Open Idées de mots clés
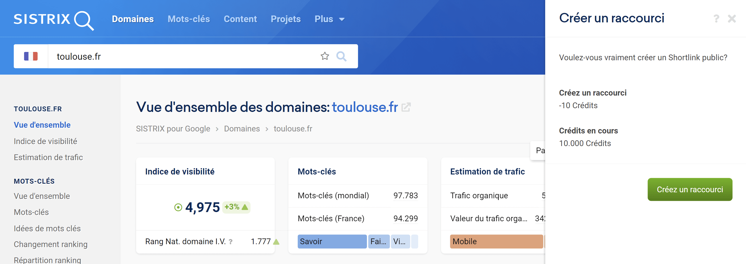The width and height of the screenshot is (746, 264). pyautogui.click(x=47, y=228)
